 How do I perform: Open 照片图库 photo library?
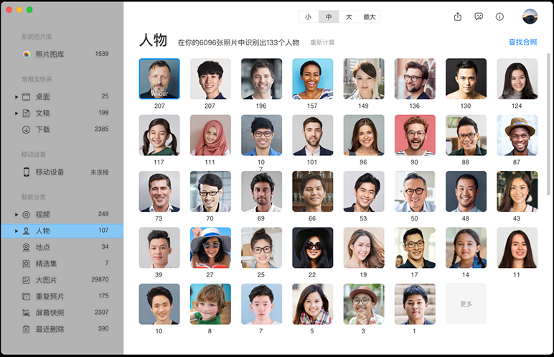(51, 54)
